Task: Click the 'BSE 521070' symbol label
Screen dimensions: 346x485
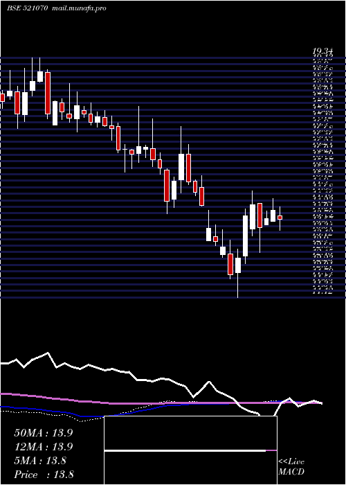Action: [28, 8]
